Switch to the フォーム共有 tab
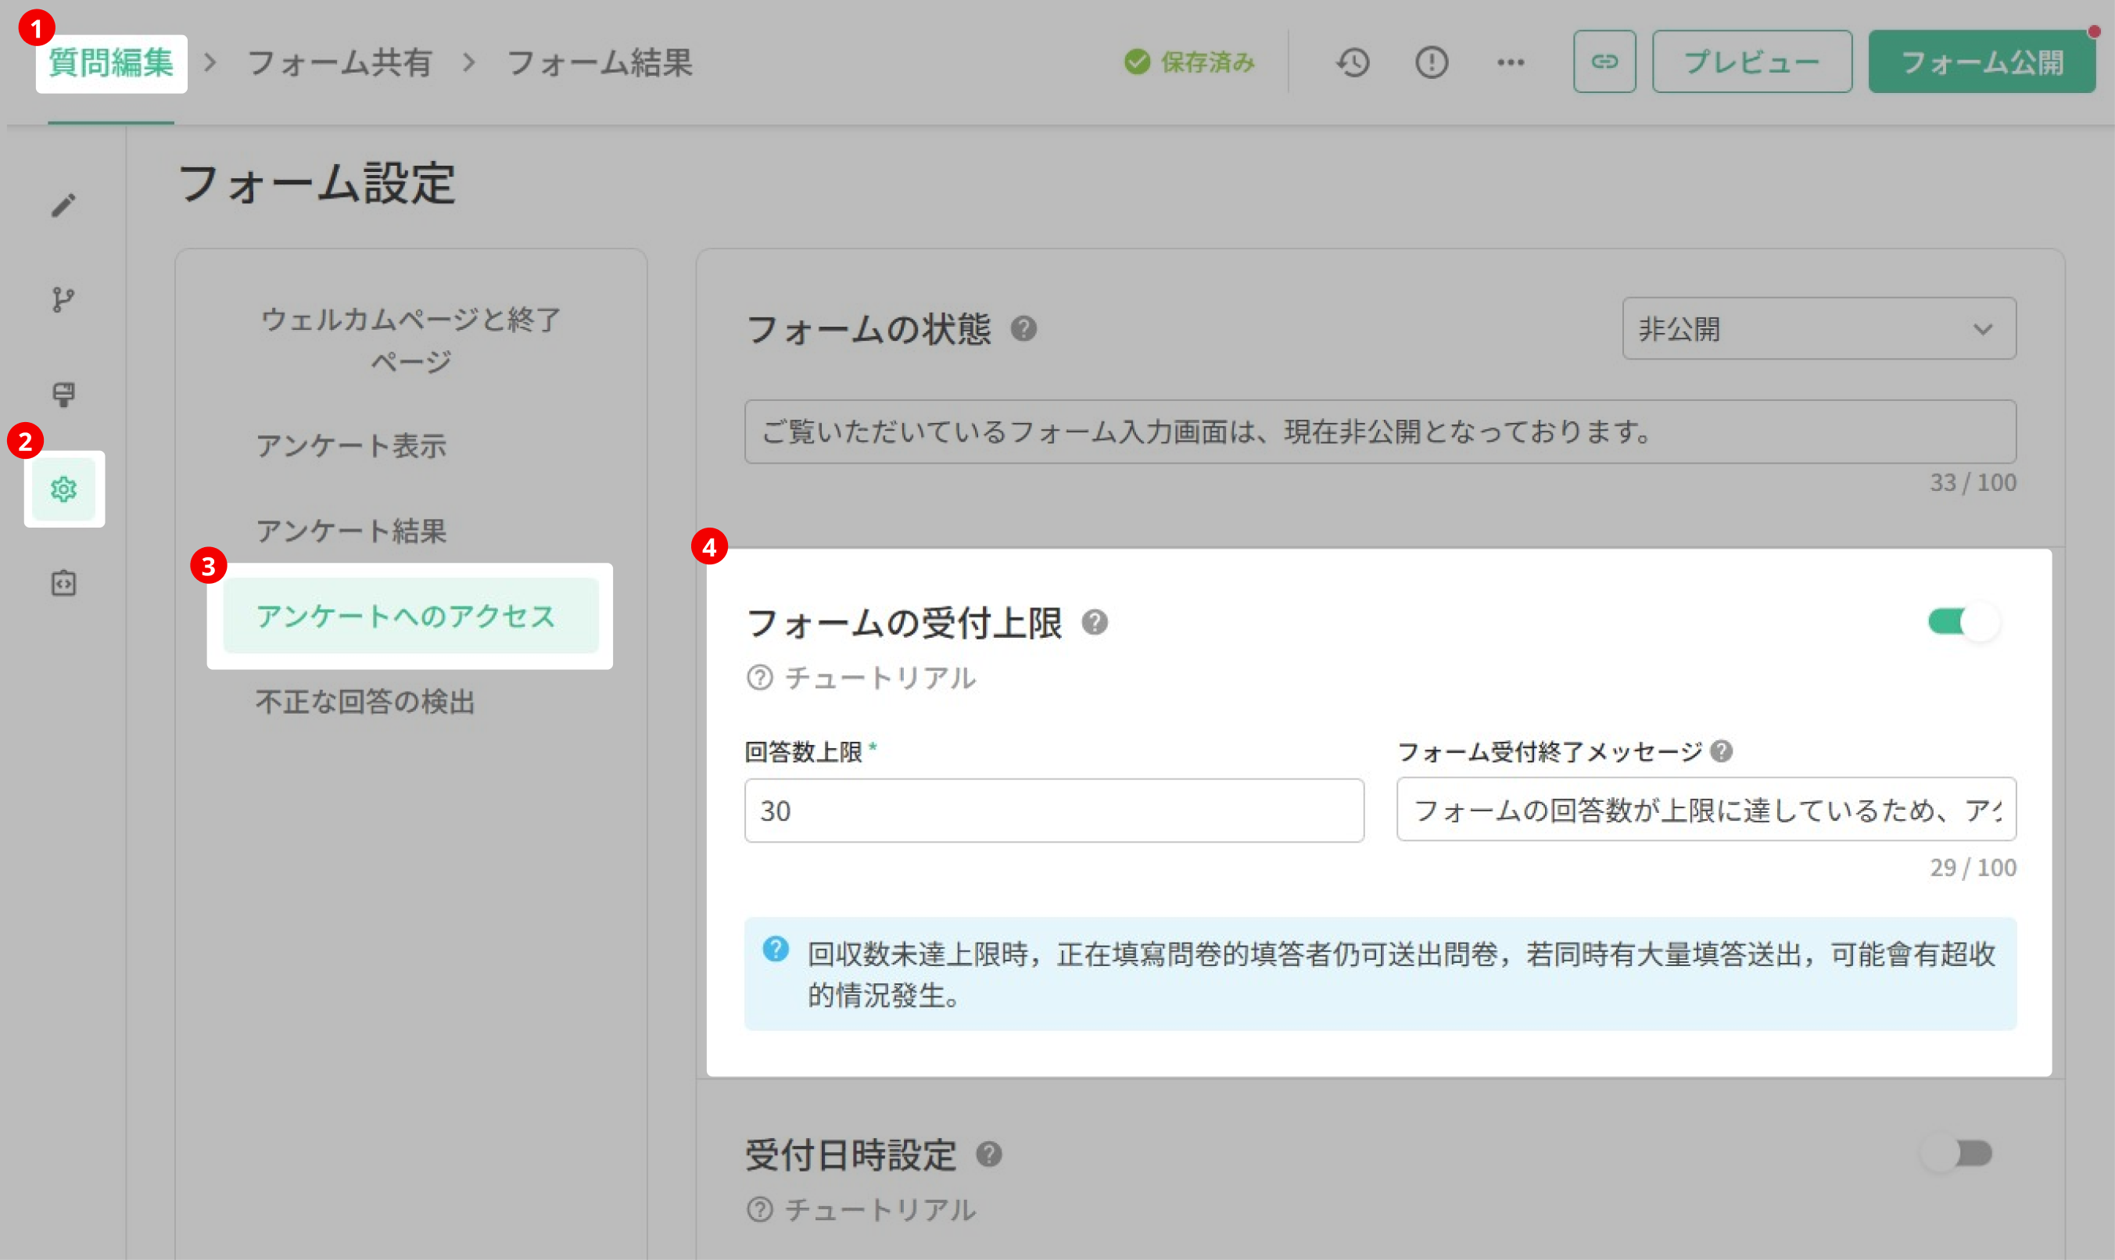This screenshot has width=2115, height=1260. [339, 63]
